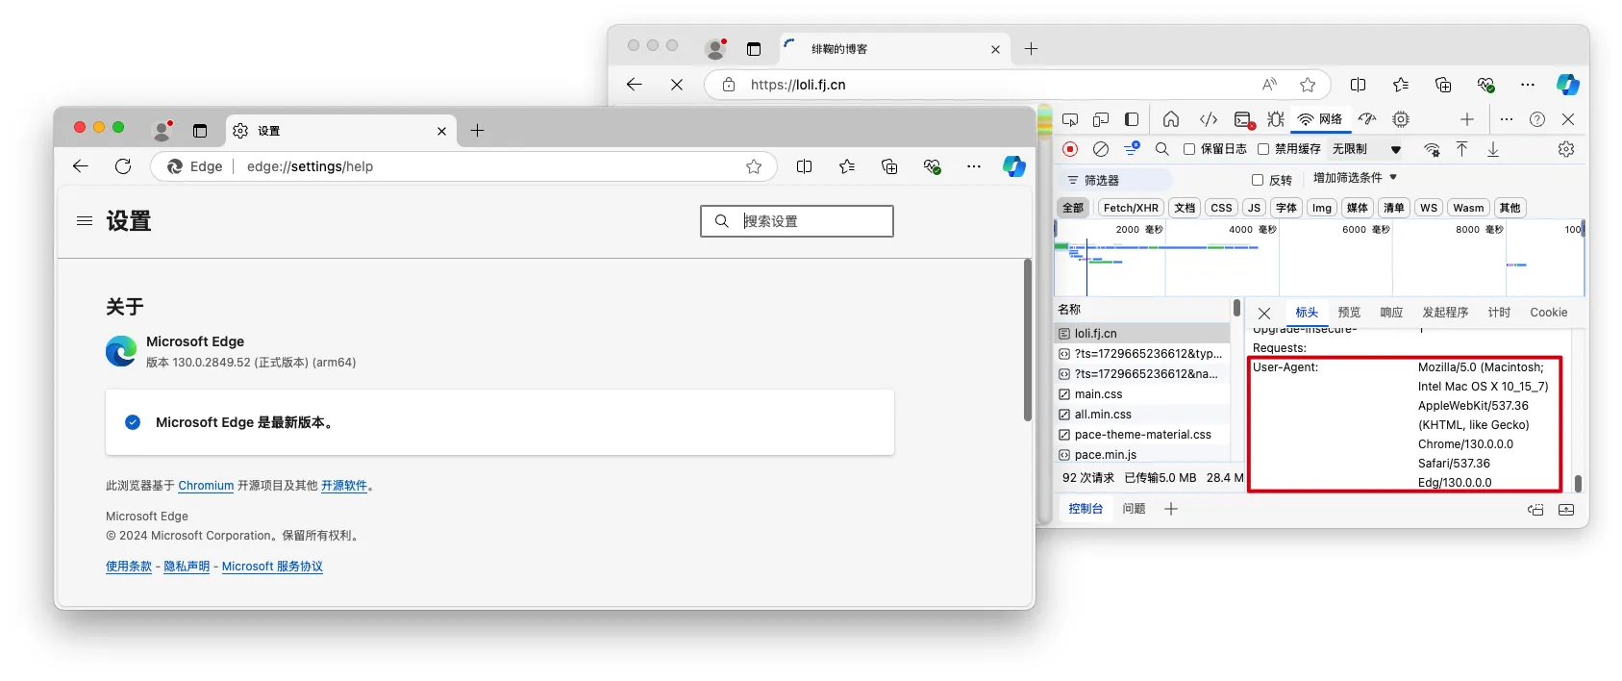
Task: Select the main.css request row
Action: (x=1142, y=394)
